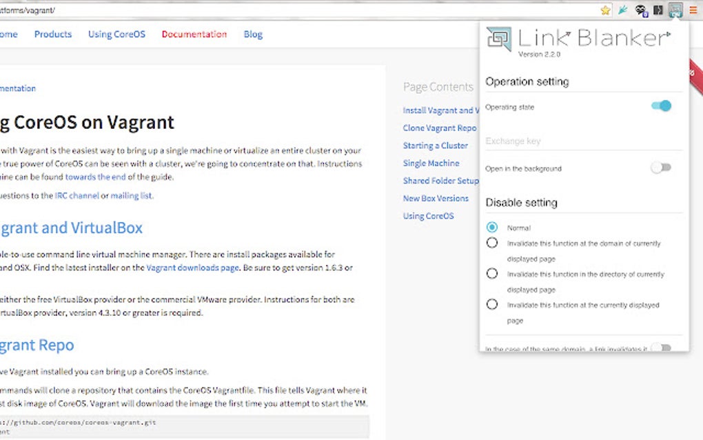The height and width of the screenshot is (440, 703).
Task: Enable the Operating state switch
Action: click(x=661, y=106)
